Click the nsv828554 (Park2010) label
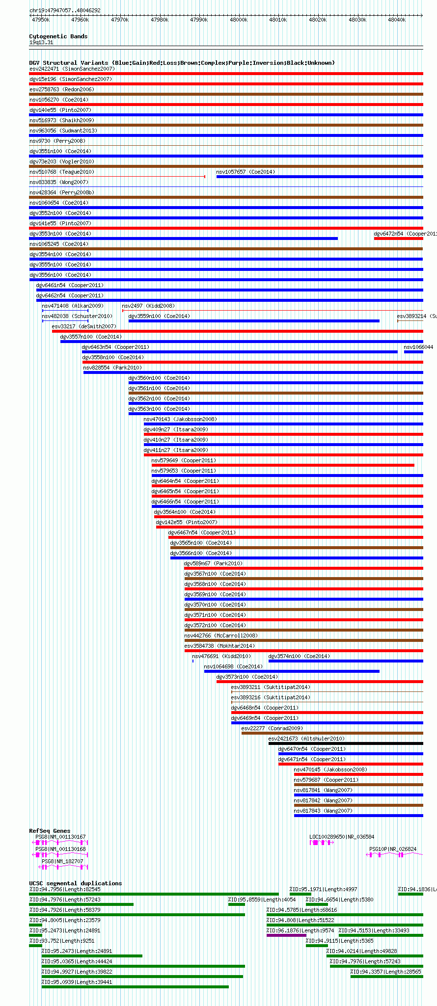Image resolution: width=437 pixels, height=1006 pixels. pos(112,368)
